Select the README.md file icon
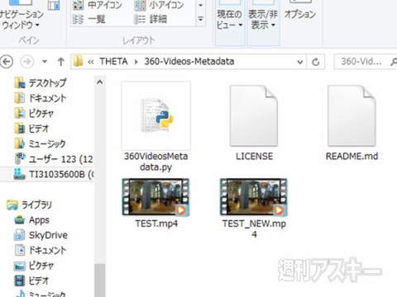397x297 pixels. tap(352, 115)
